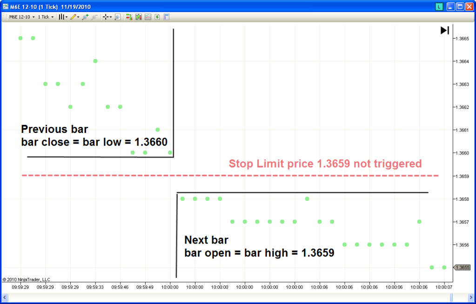Image resolution: width=476 pixels, height=304 pixels.
Task: Open the M6E 12-10 instrument dropdown
Action: [22, 17]
